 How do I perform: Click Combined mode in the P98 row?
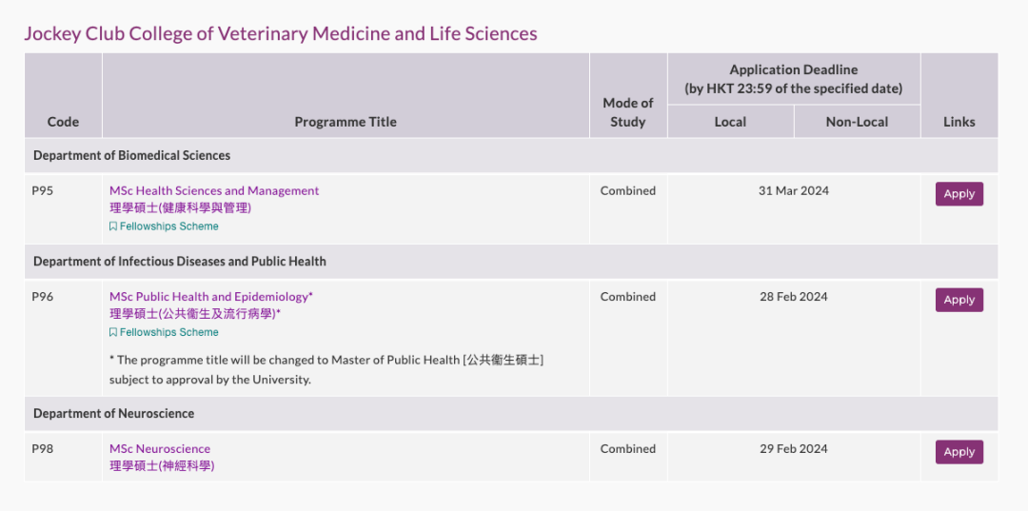628,449
